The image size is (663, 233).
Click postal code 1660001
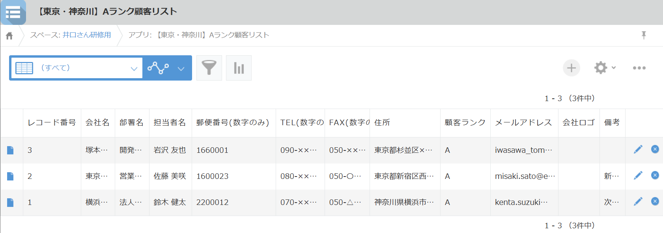tap(213, 150)
